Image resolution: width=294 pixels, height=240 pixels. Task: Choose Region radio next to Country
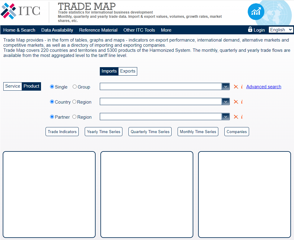74,102
